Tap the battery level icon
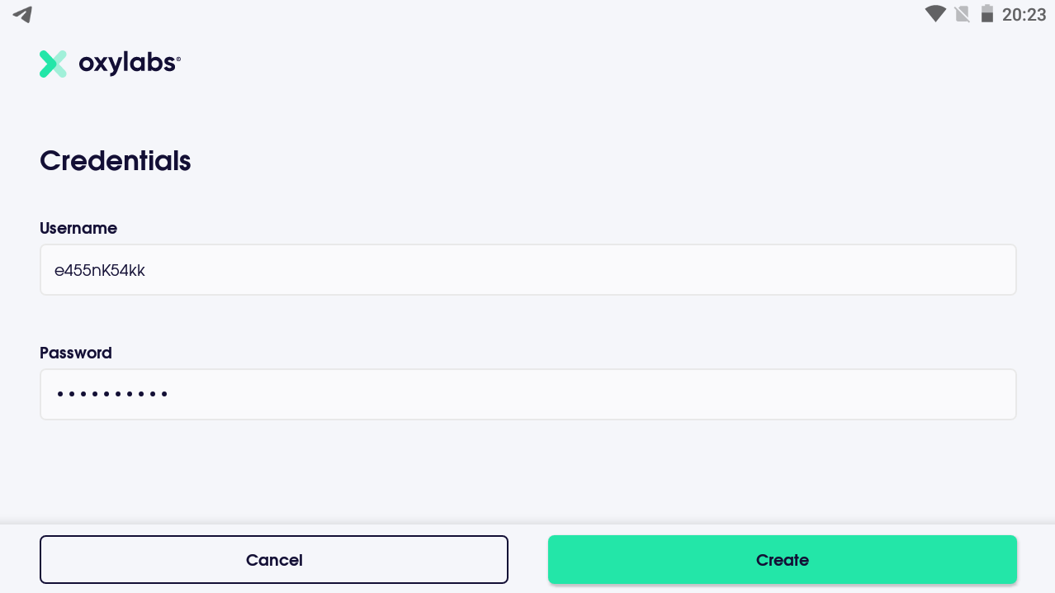Screen dimensions: 1055x593 point(986,14)
